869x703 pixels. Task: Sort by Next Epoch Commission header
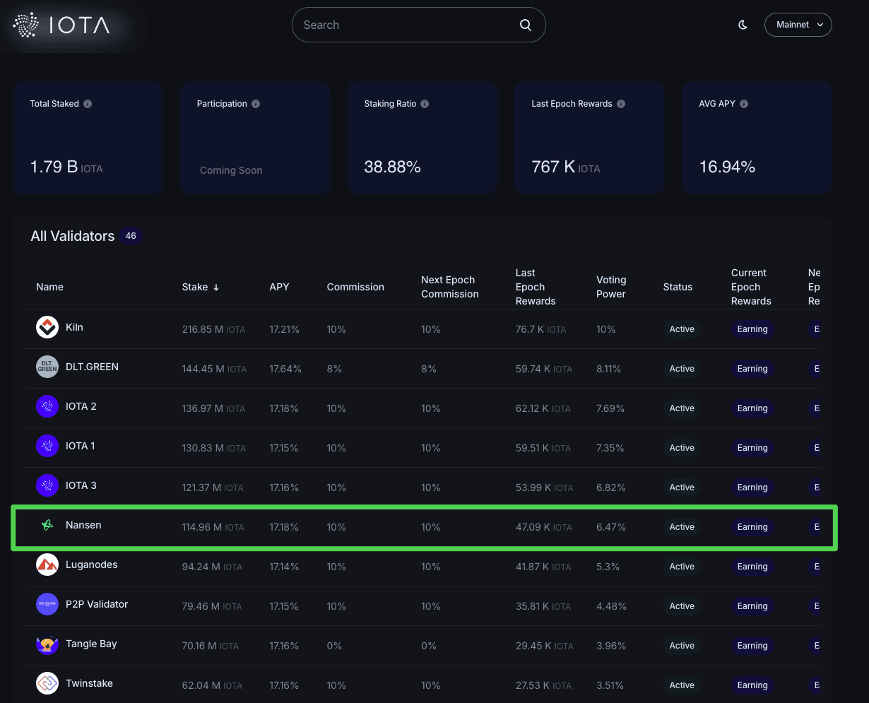[x=450, y=287]
